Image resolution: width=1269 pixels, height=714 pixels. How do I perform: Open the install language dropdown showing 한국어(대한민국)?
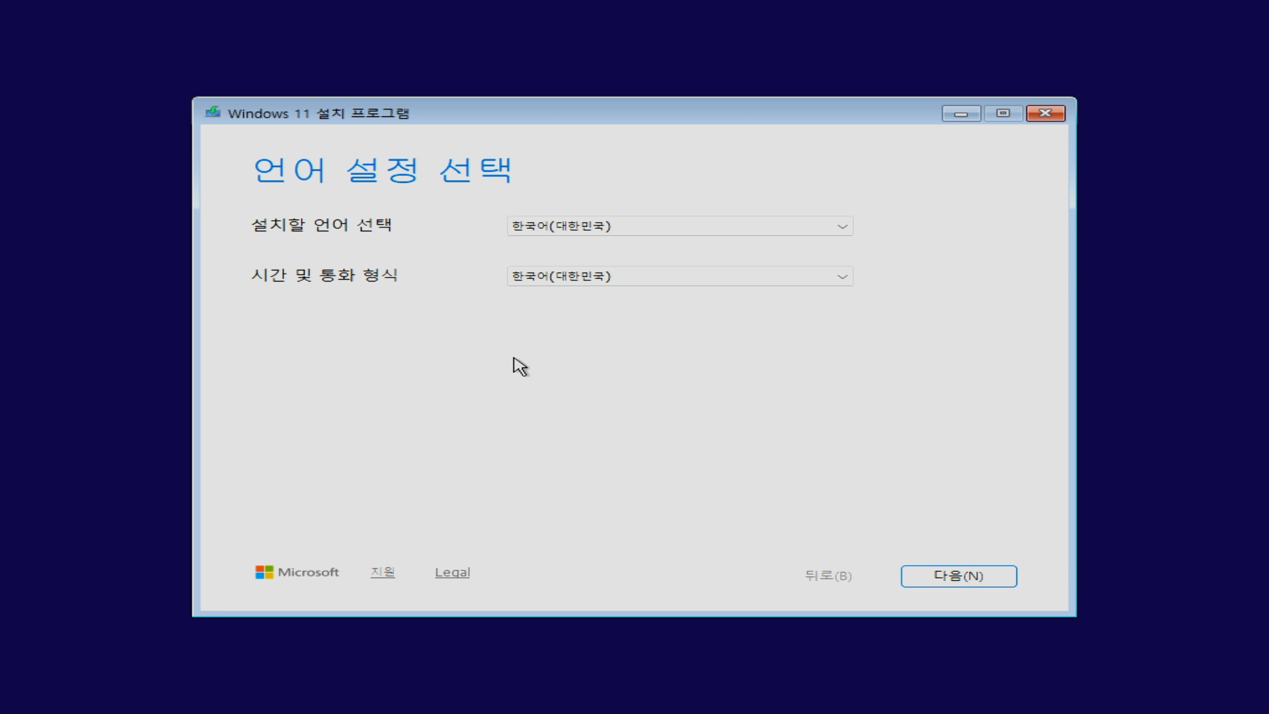679,225
